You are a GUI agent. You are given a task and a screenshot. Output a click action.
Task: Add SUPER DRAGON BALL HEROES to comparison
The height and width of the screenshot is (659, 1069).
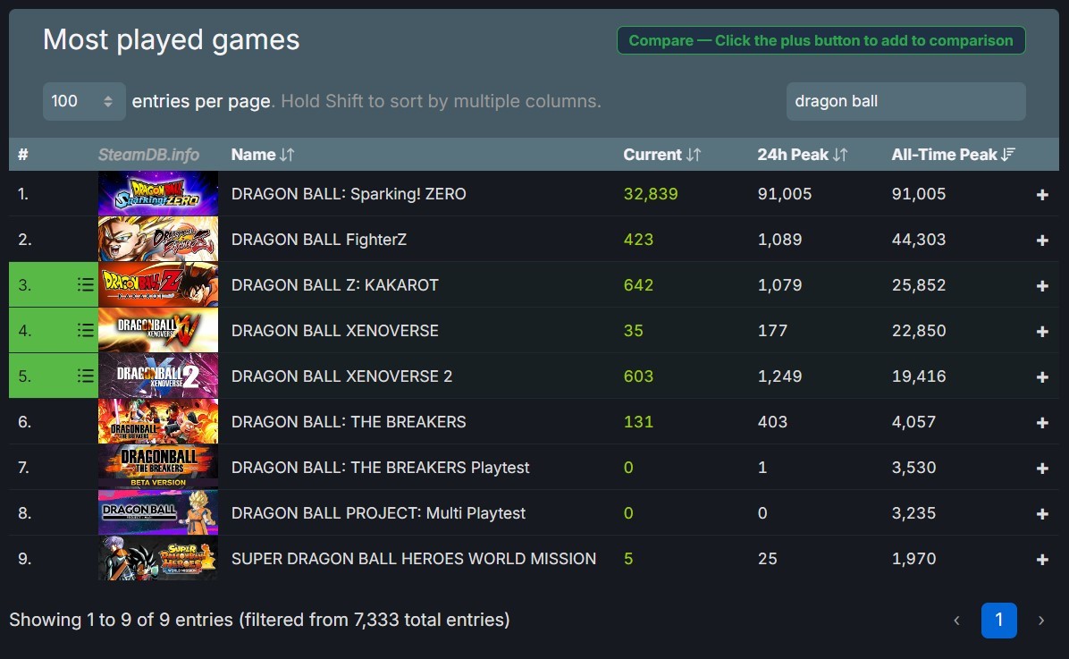(1041, 560)
